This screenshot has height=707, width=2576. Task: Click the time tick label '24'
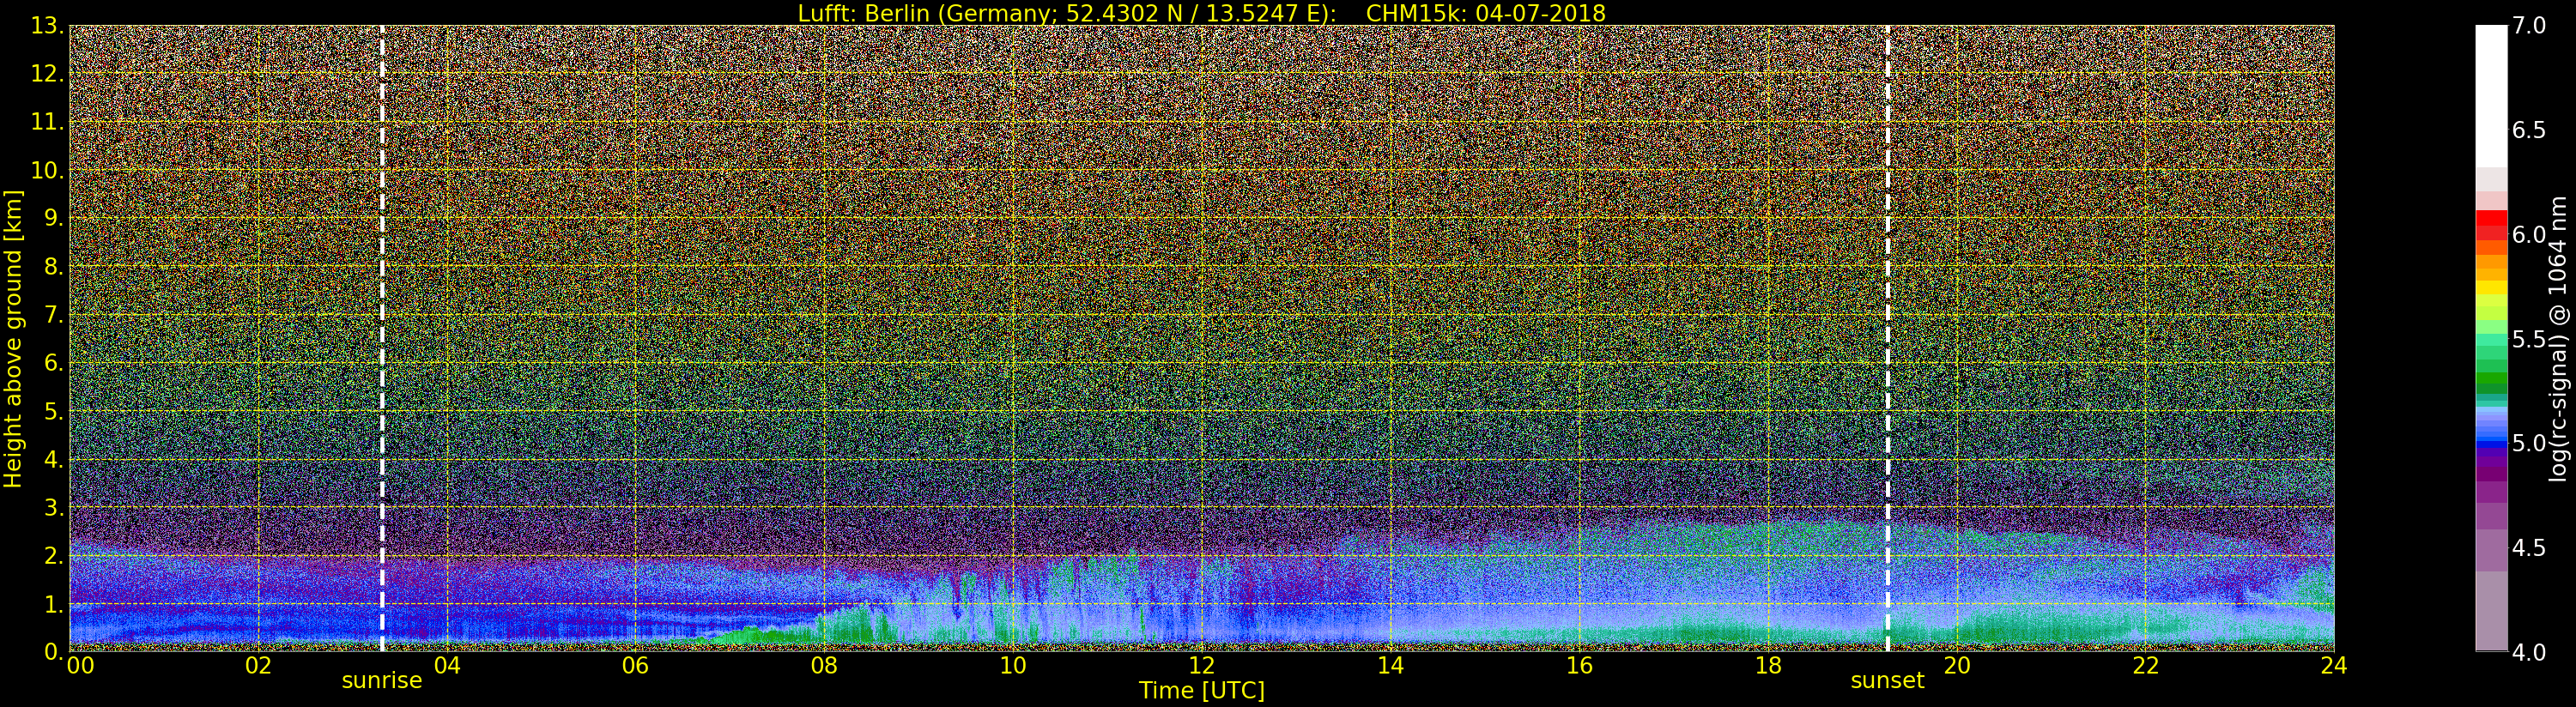click(2334, 665)
